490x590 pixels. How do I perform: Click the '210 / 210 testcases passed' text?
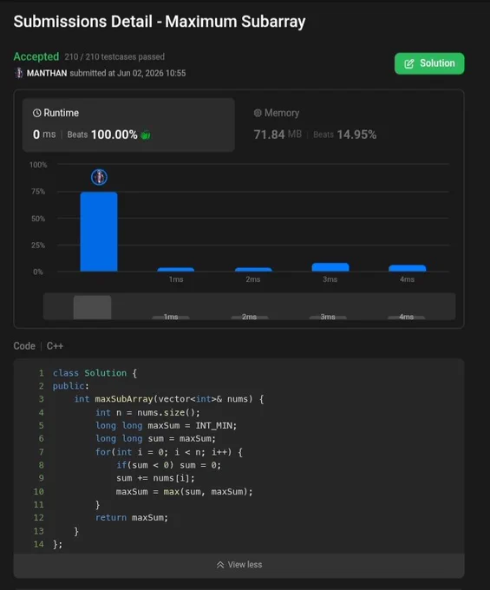(114, 56)
